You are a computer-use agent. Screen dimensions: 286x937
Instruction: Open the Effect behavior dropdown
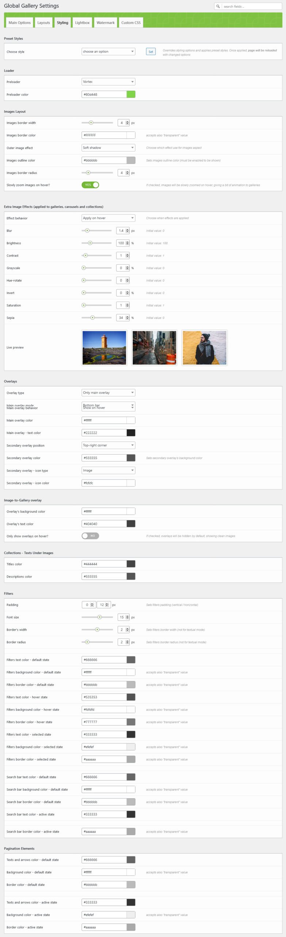[108, 218]
